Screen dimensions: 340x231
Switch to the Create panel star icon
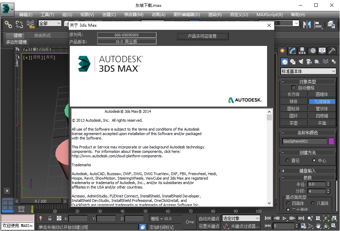point(282,51)
